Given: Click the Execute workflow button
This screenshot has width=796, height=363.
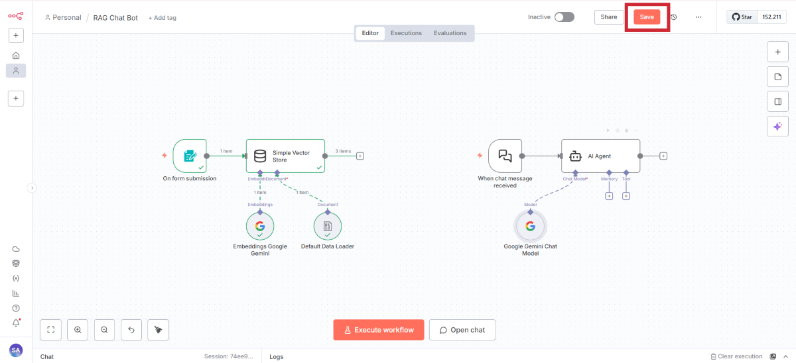Looking at the screenshot, I should 378,330.
